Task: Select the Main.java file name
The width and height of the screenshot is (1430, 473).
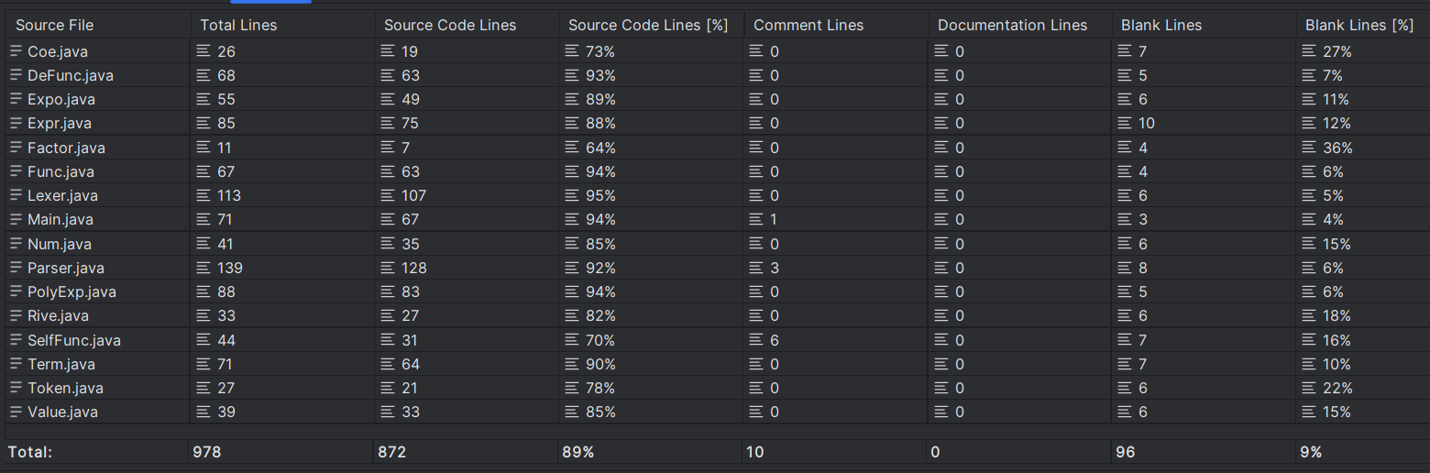Action: 60,219
